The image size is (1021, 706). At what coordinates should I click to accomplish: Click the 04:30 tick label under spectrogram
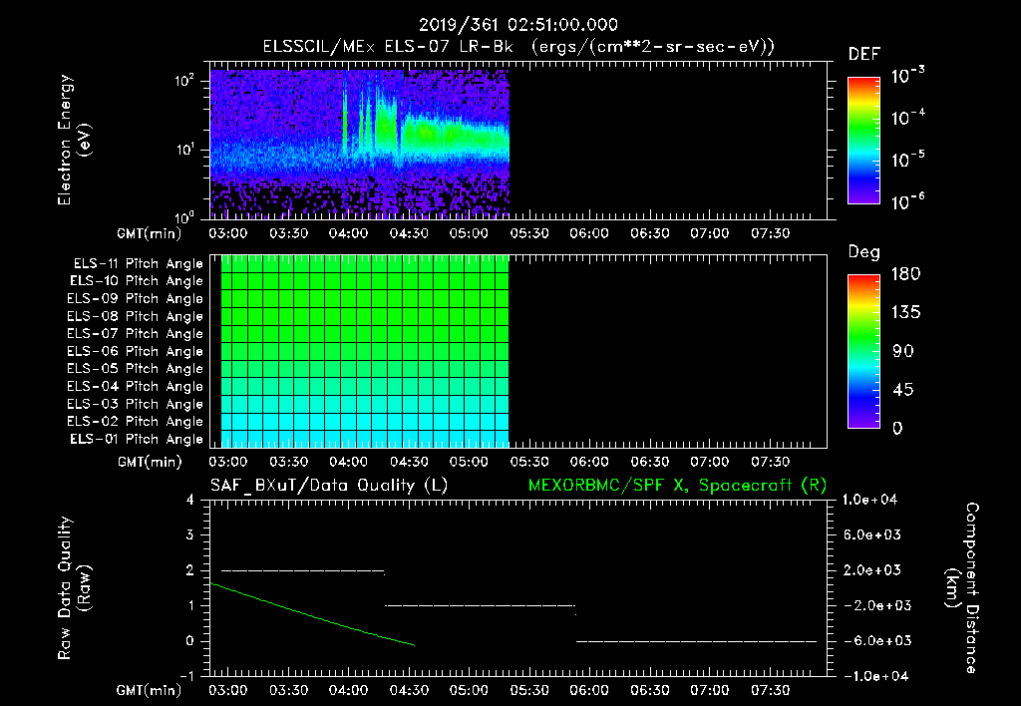(x=409, y=233)
